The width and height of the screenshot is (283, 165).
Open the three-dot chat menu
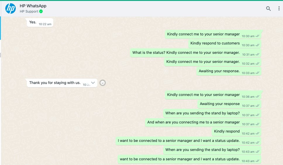click(279, 8)
